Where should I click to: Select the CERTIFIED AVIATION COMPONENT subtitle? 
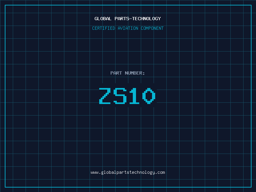point(128,28)
